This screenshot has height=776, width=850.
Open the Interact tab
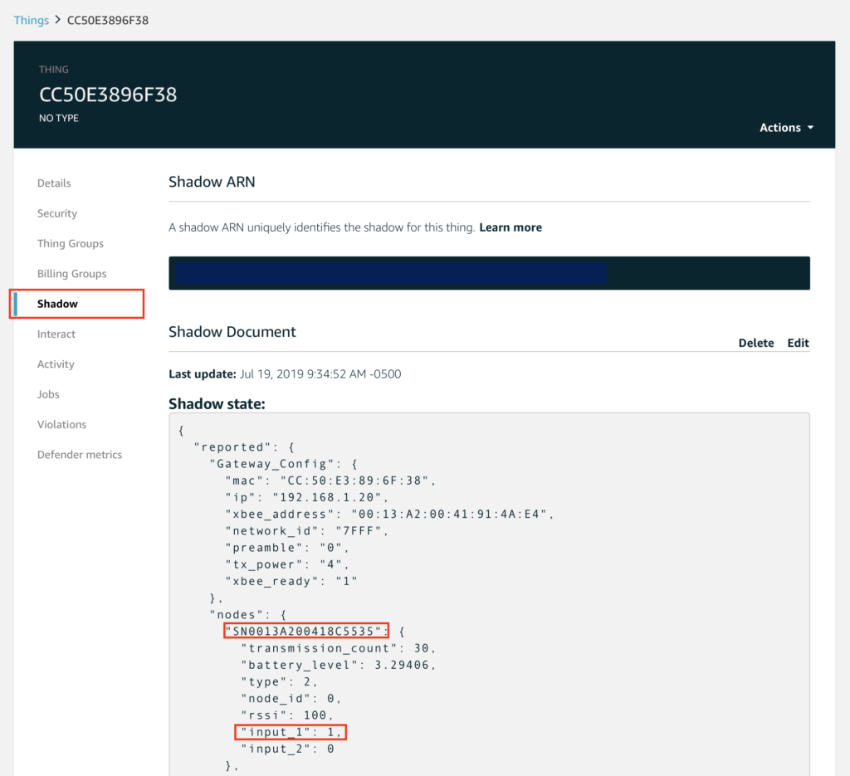tap(56, 334)
